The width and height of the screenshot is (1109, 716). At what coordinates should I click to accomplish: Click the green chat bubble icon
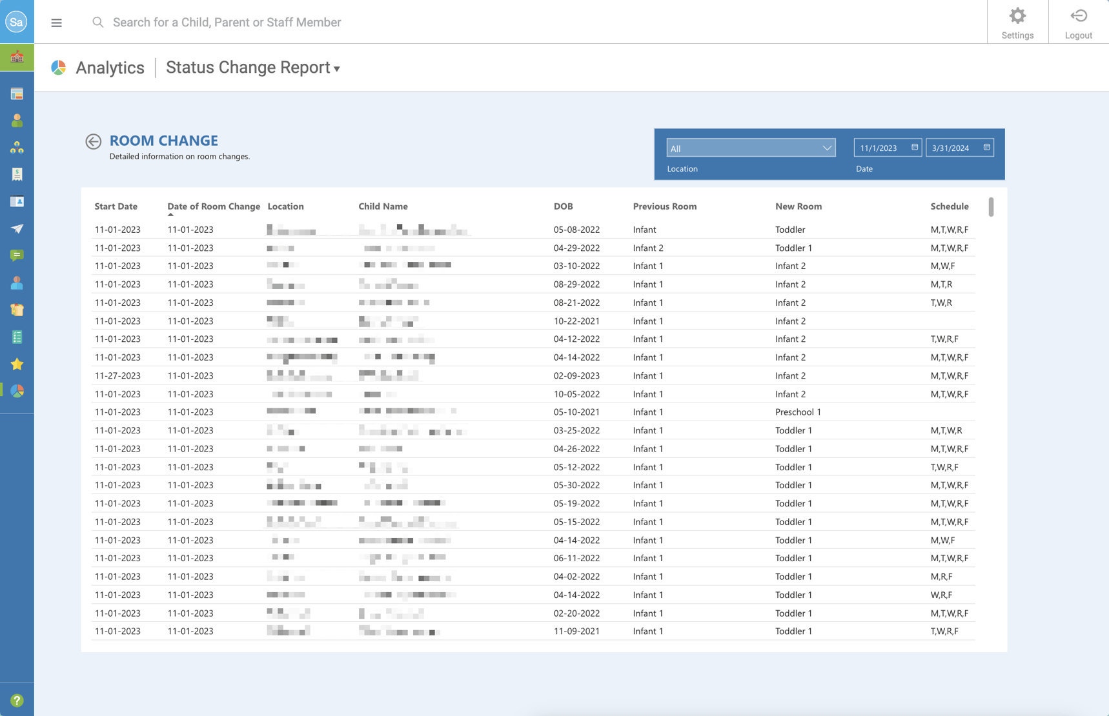click(17, 255)
